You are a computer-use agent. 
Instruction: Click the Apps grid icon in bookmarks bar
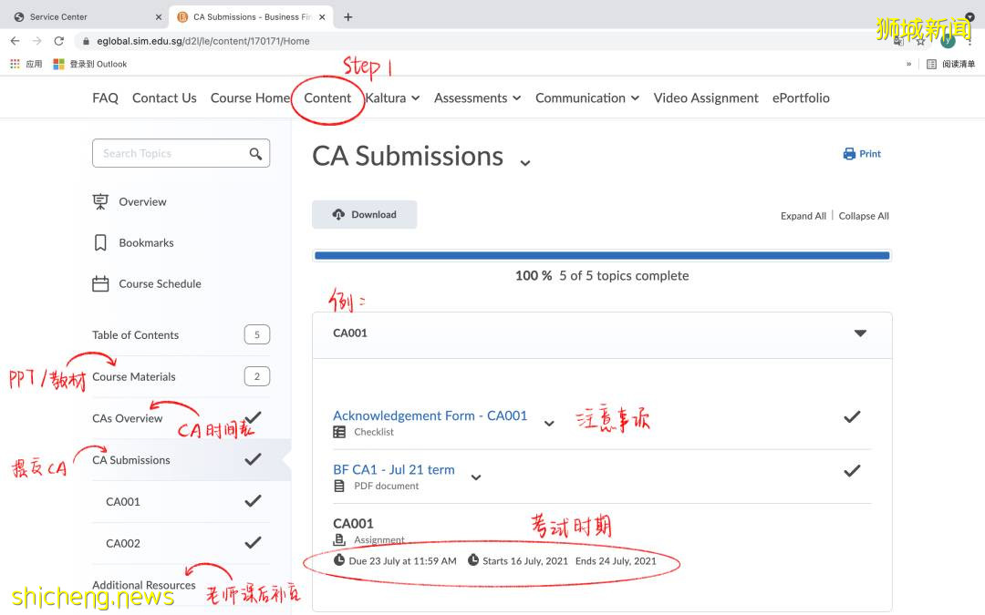click(16, 64)
